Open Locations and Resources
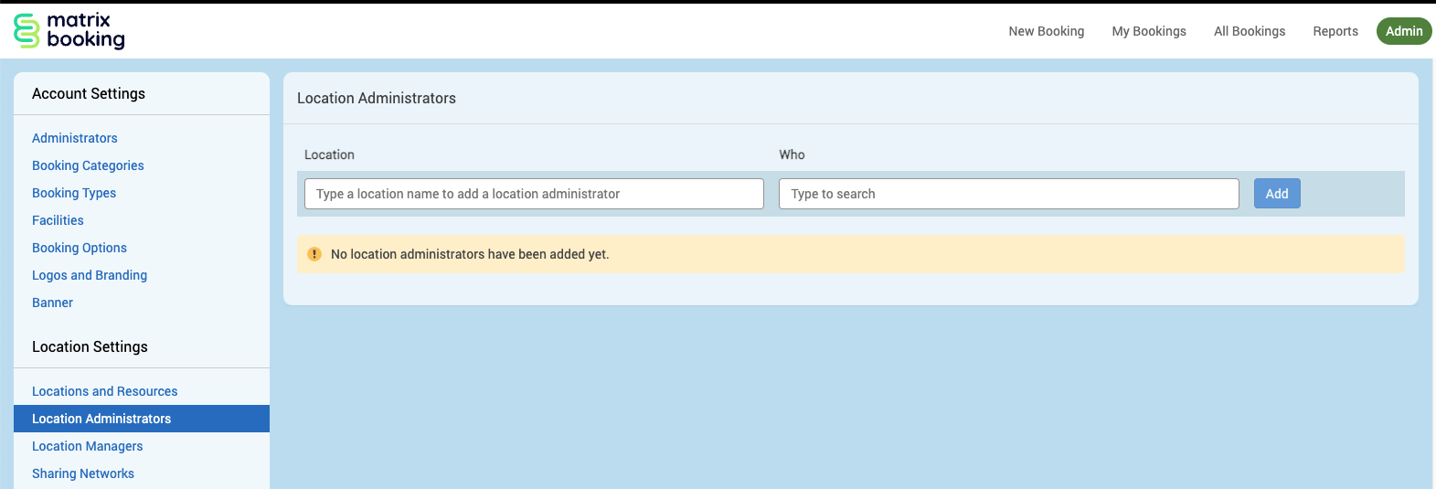The width and height of the screenshot is (1436, 489). point(105,391)
